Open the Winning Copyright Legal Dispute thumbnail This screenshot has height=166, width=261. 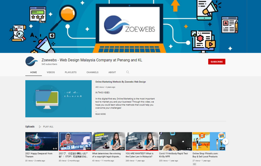(108, 141)
